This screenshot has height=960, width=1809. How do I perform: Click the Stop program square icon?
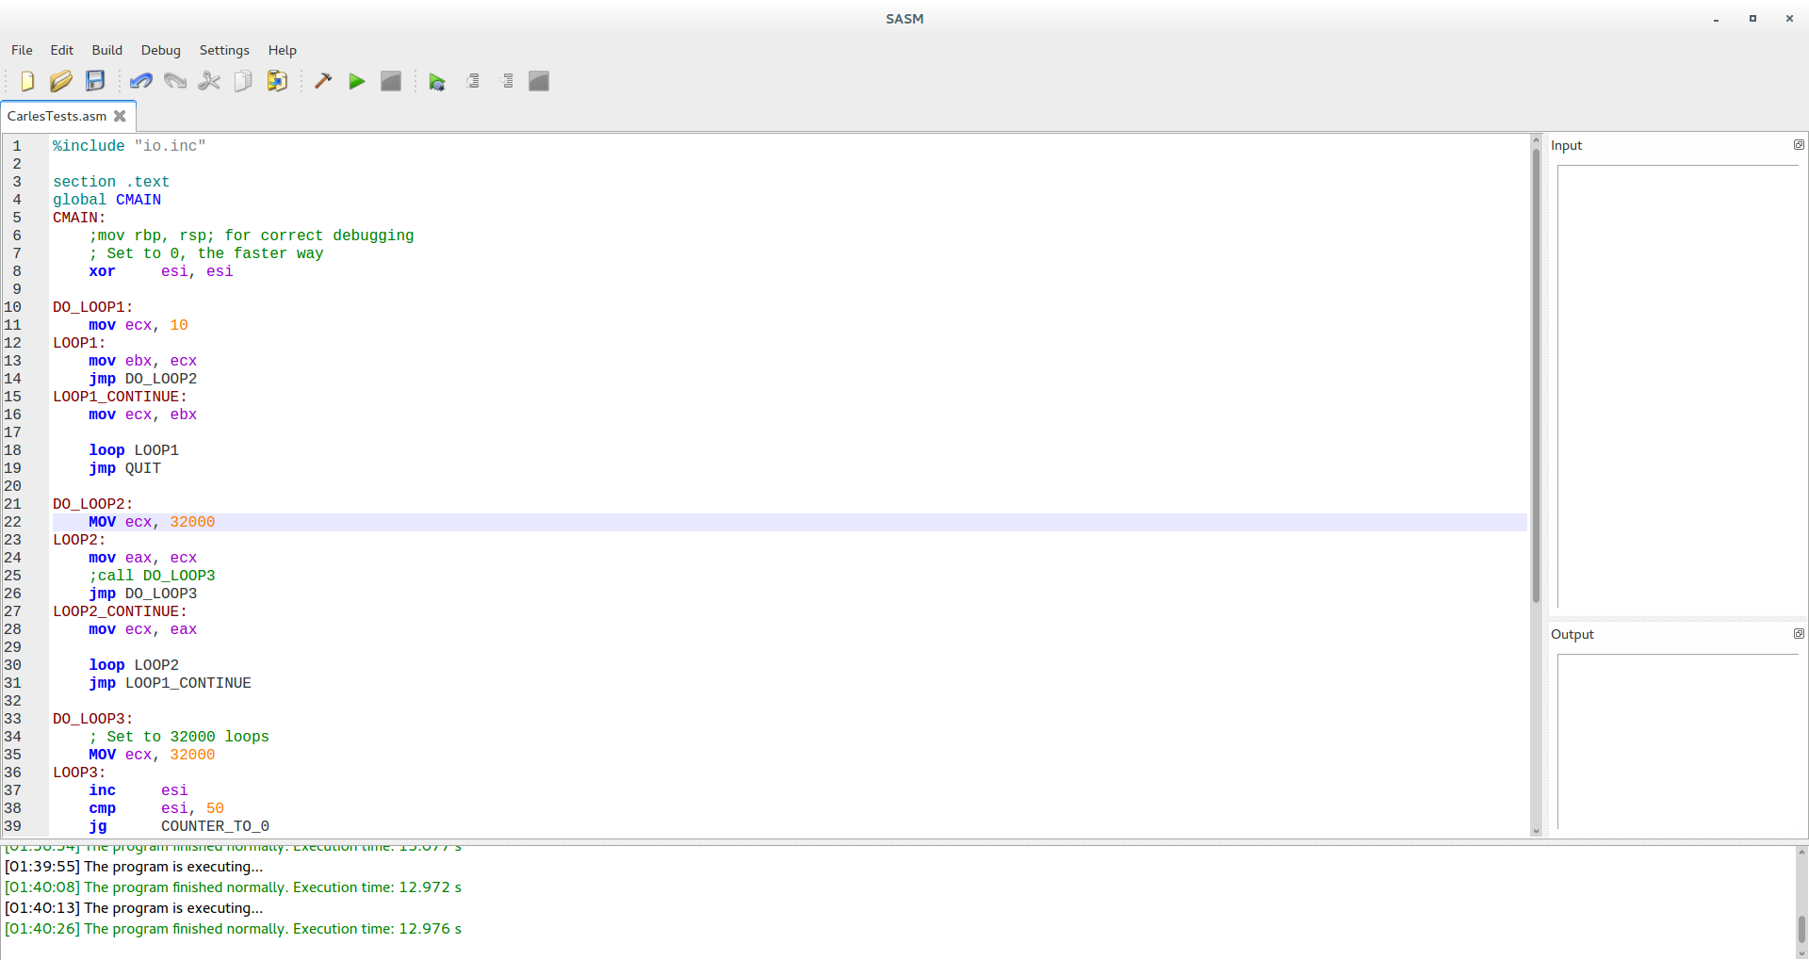(x=391, y=81)
